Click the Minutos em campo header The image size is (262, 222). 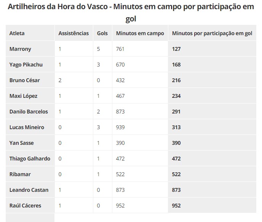[140, 33]
